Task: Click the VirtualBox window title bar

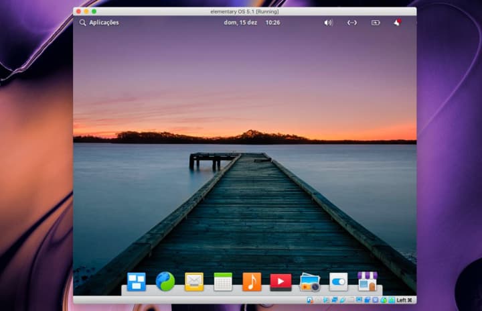Action: pyautogui.click(x=244, y=11)
